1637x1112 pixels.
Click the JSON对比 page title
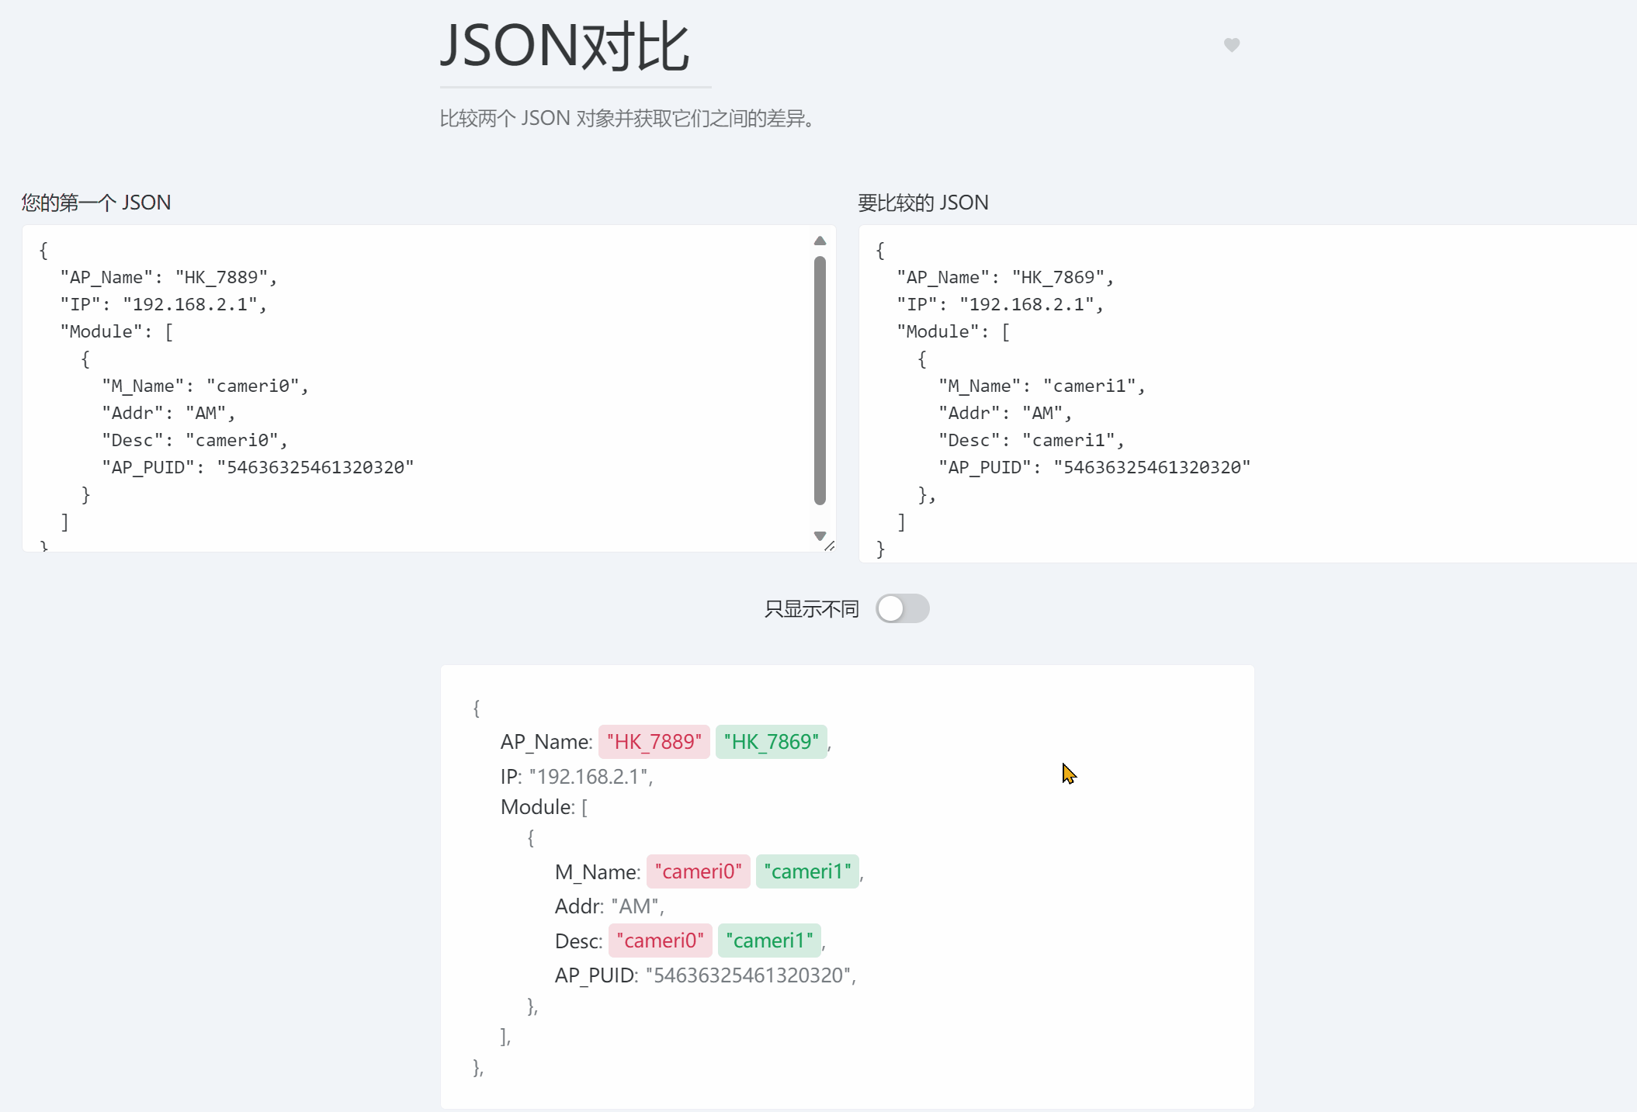point(564,47)
